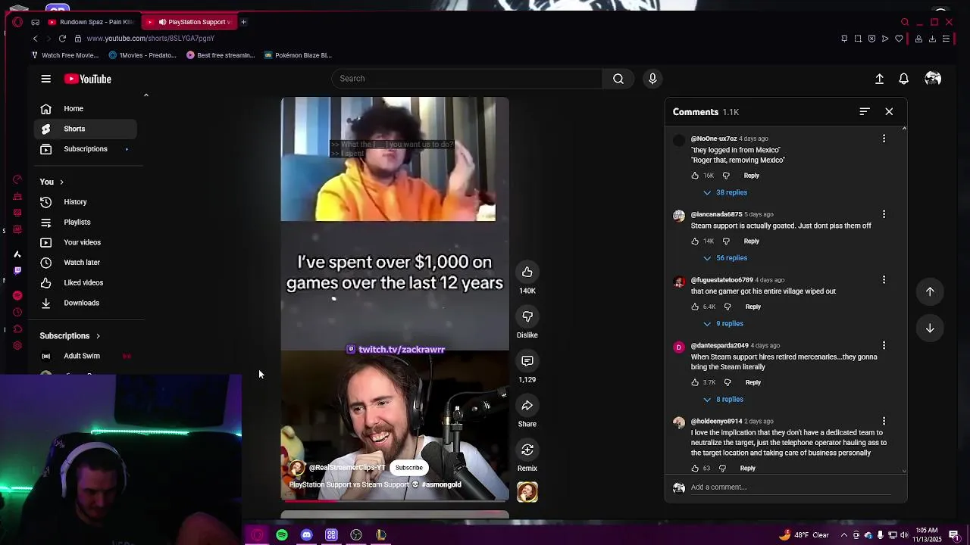970x545 pixels.
Task: Start voice search with microphone icon
Action: pyautogui.click(x=652, y=79)
